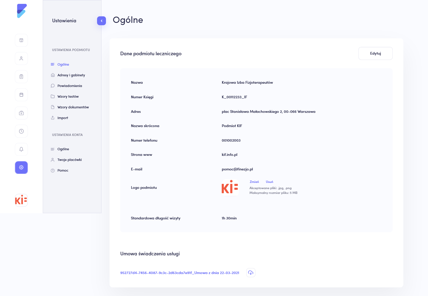Click the Adresy i gabinety house icon
Viewport: 428px width, 296px height.
tap(53, 75)
